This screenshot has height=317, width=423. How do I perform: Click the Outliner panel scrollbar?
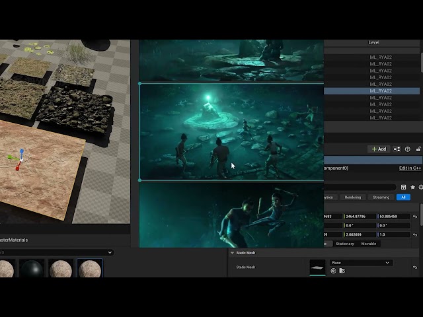(x=422, y=63)
